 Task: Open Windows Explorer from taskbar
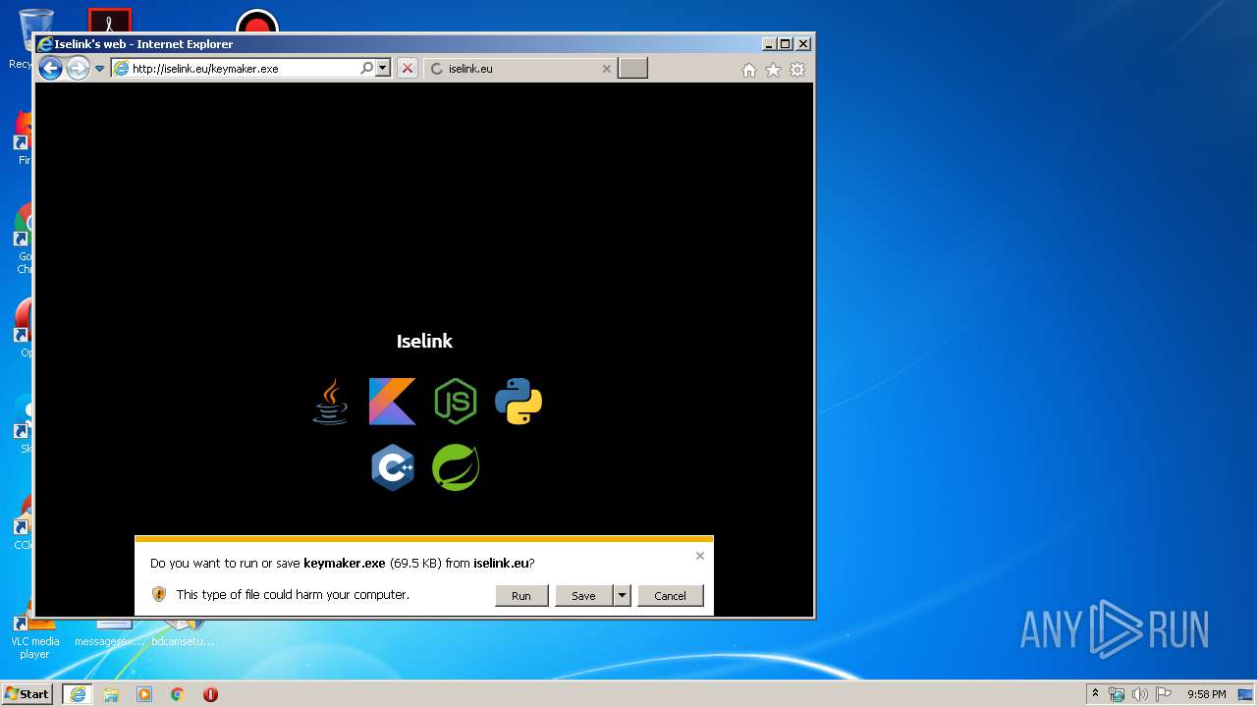(111, 694)
